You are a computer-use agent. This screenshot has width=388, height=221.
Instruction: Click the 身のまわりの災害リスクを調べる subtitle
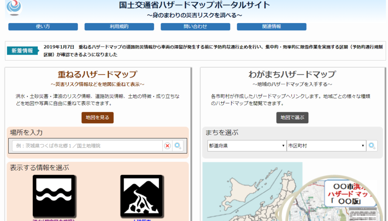pyautogui.click(x=194, y=15)
